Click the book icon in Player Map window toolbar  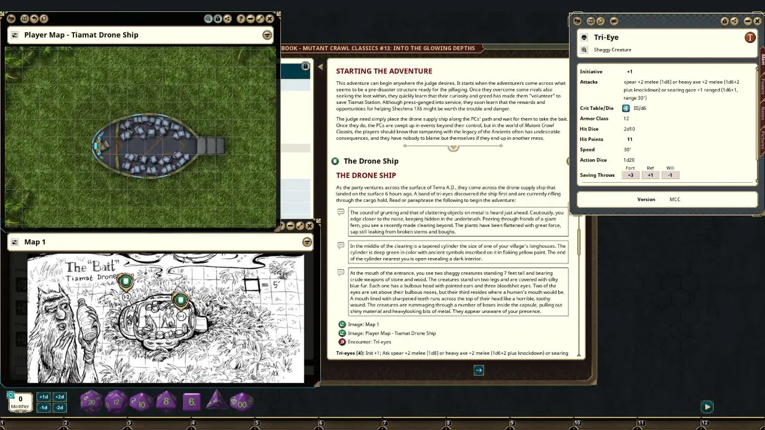point(25,19)
